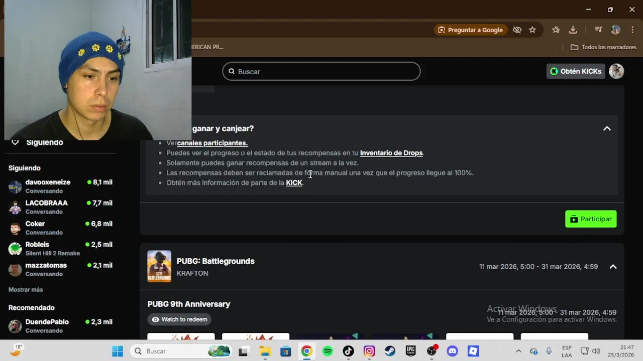This screenshot has height=361, width=643.
Task: Open TikTok from taskbar
Action: coord(348,351)
